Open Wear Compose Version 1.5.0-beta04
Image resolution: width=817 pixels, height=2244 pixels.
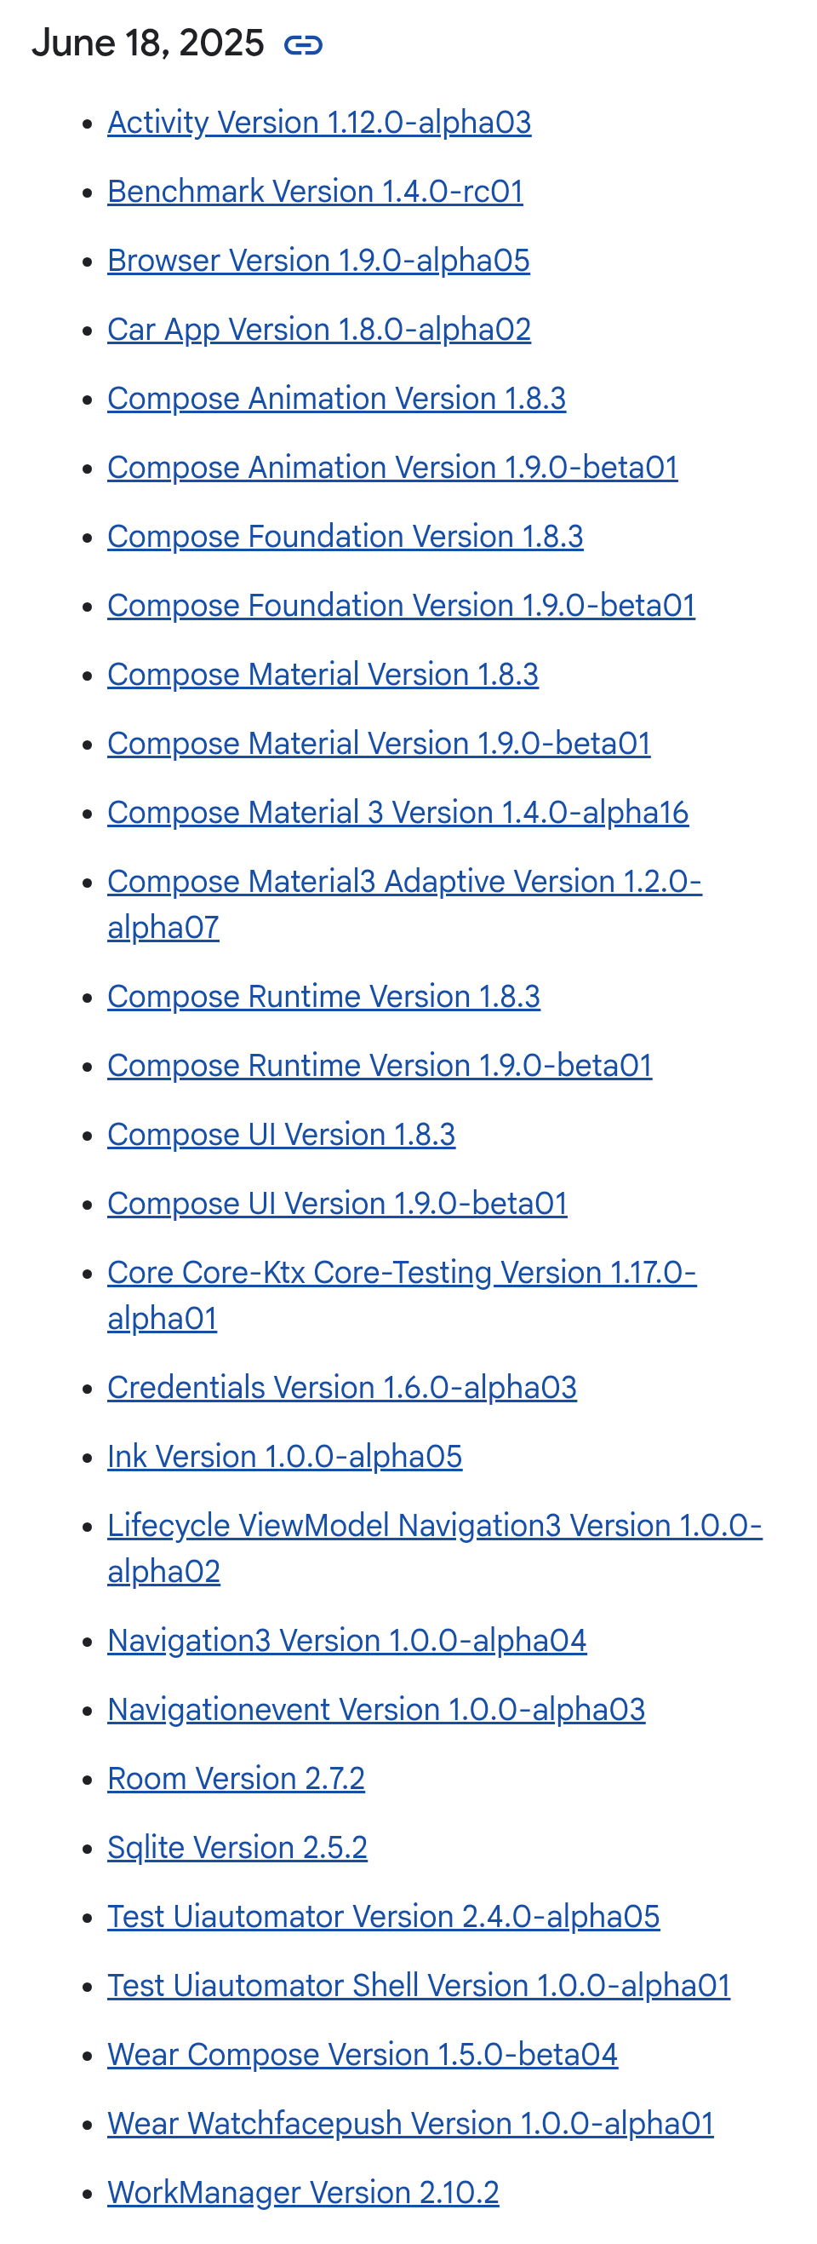363,2055
